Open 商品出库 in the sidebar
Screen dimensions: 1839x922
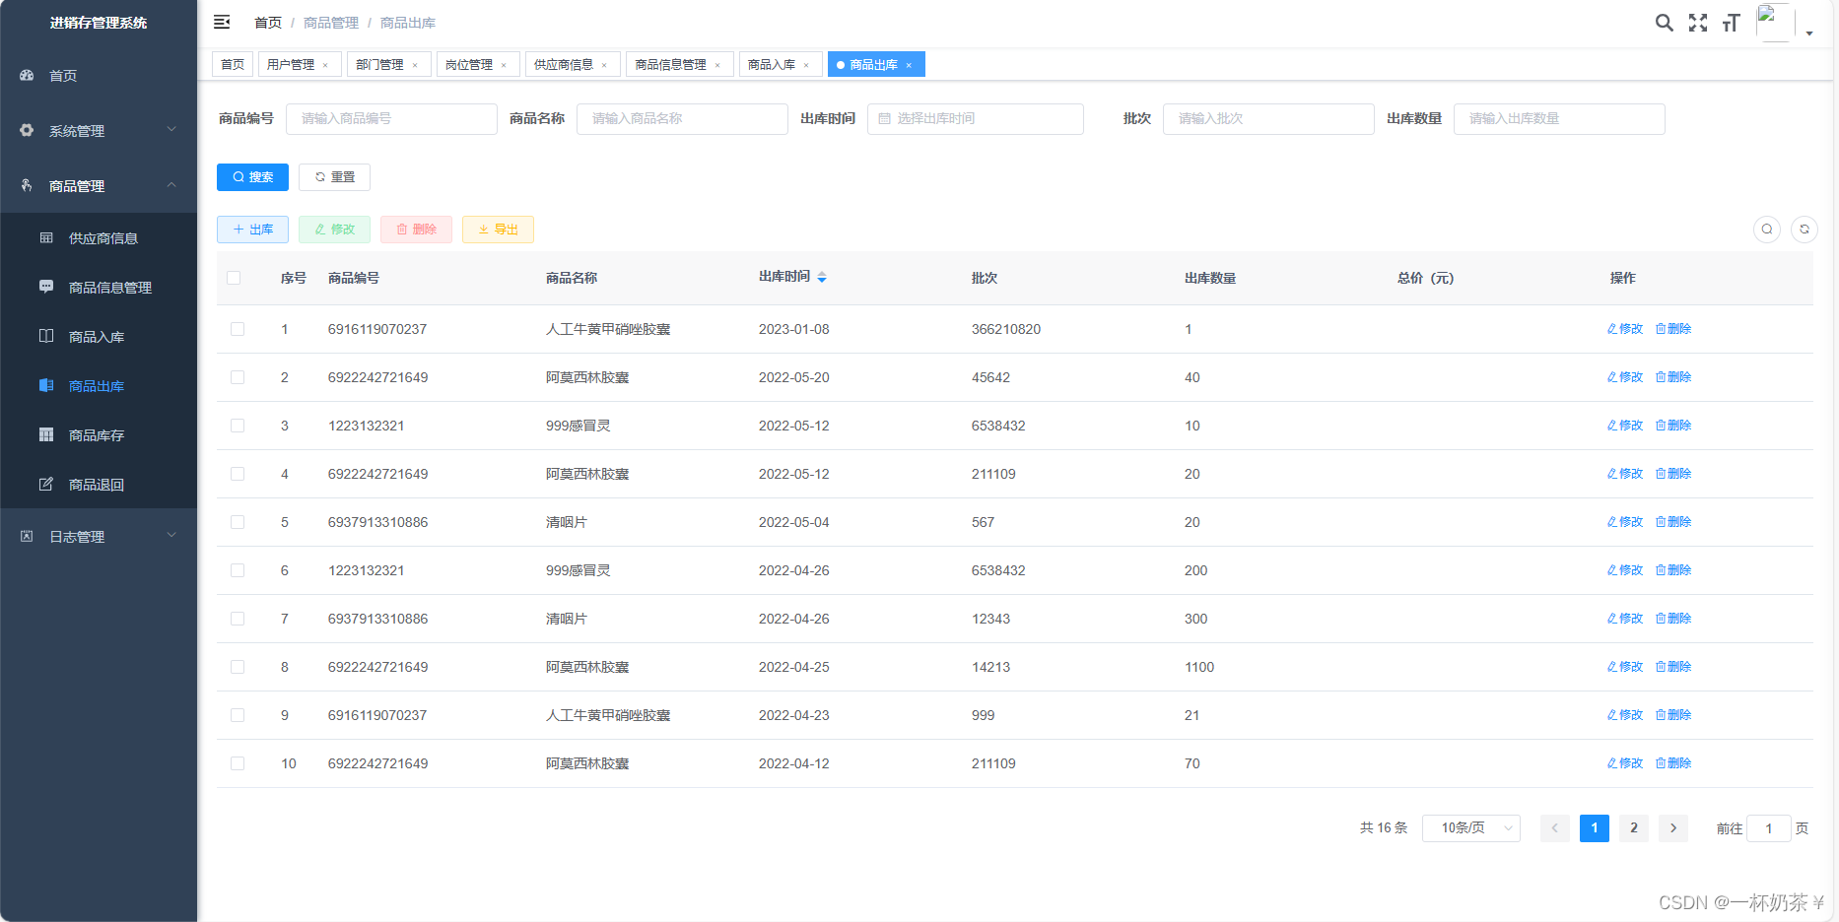point(99,385)
